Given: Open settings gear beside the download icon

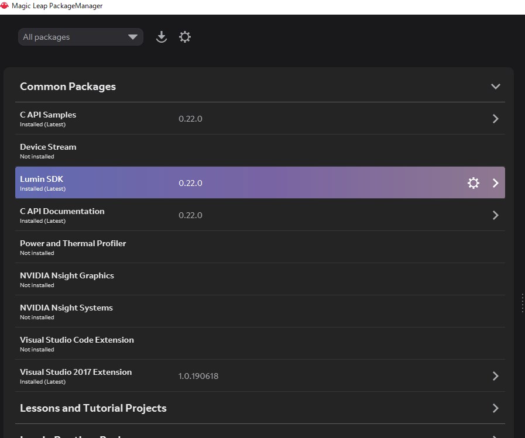Looking at the screenshot, I should point(185,37).
